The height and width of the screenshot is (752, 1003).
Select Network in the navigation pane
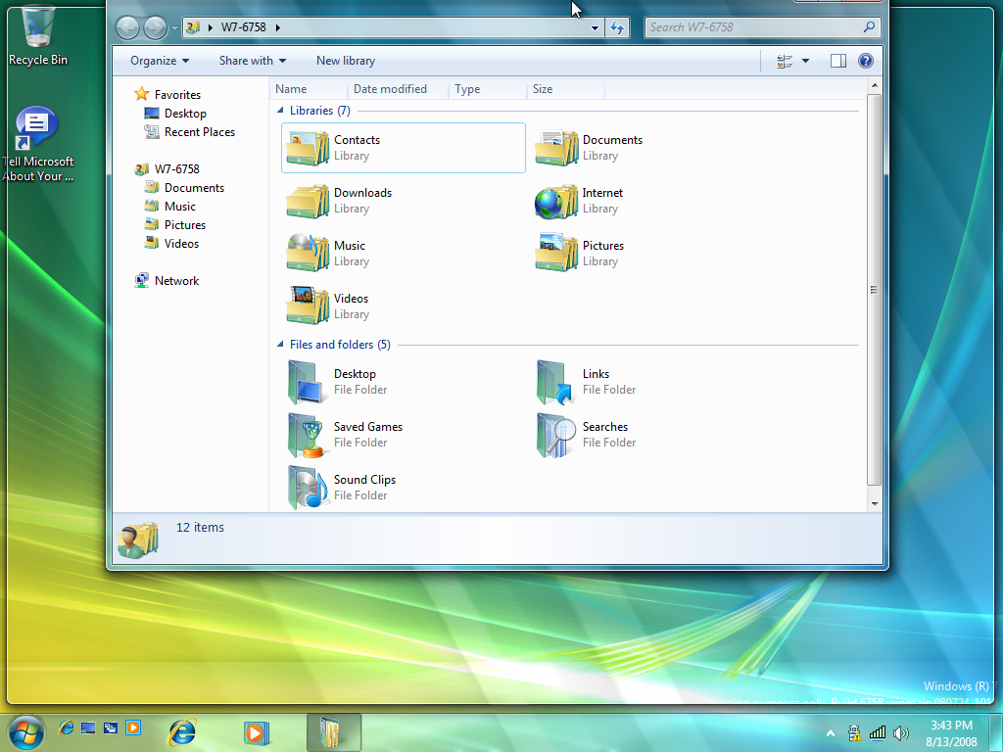[x=176, y=281]
